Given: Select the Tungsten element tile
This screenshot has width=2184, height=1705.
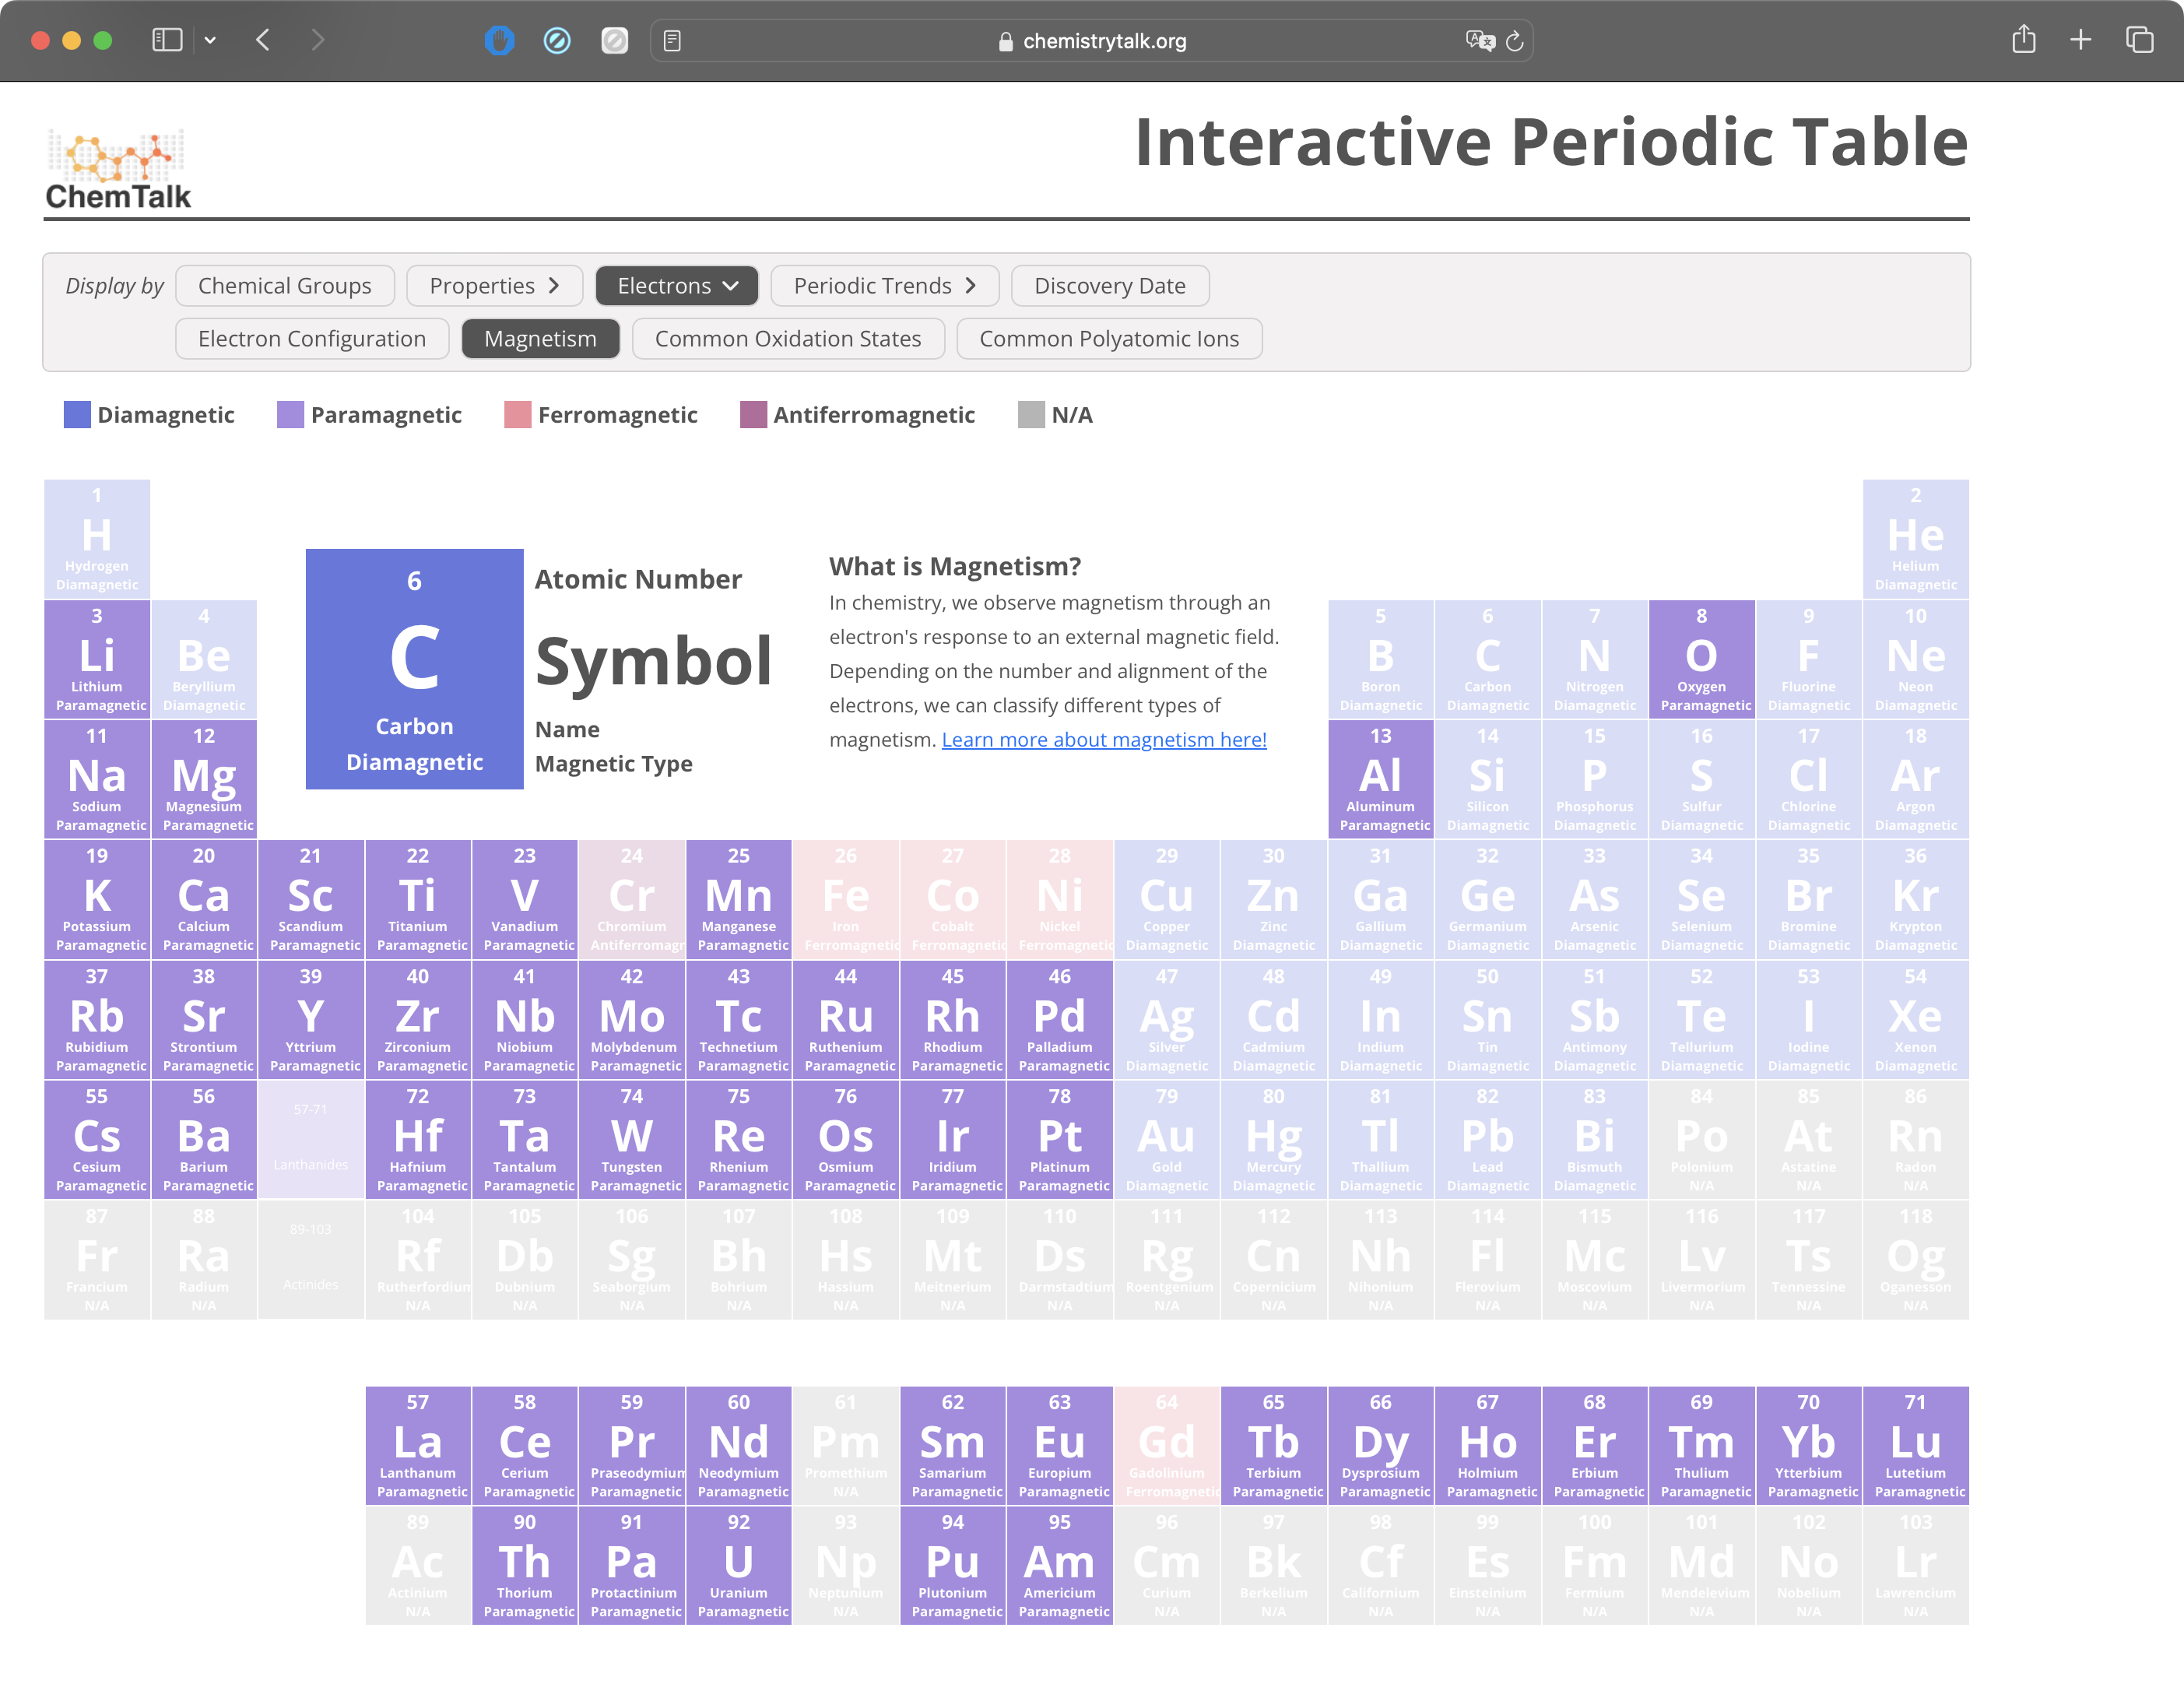Looking at the screenshot, I should (631, 1139).
